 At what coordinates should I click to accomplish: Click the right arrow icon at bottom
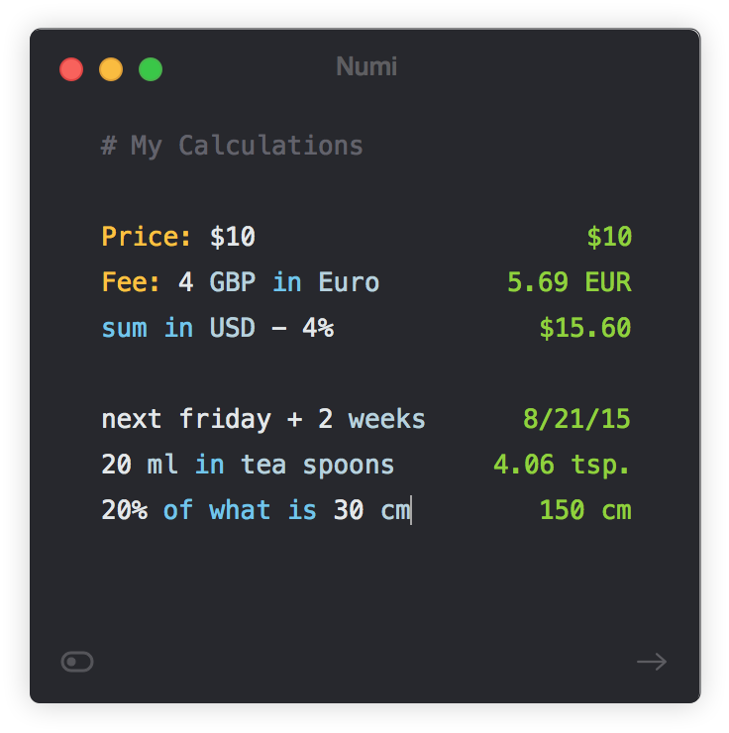coord(652,661)
